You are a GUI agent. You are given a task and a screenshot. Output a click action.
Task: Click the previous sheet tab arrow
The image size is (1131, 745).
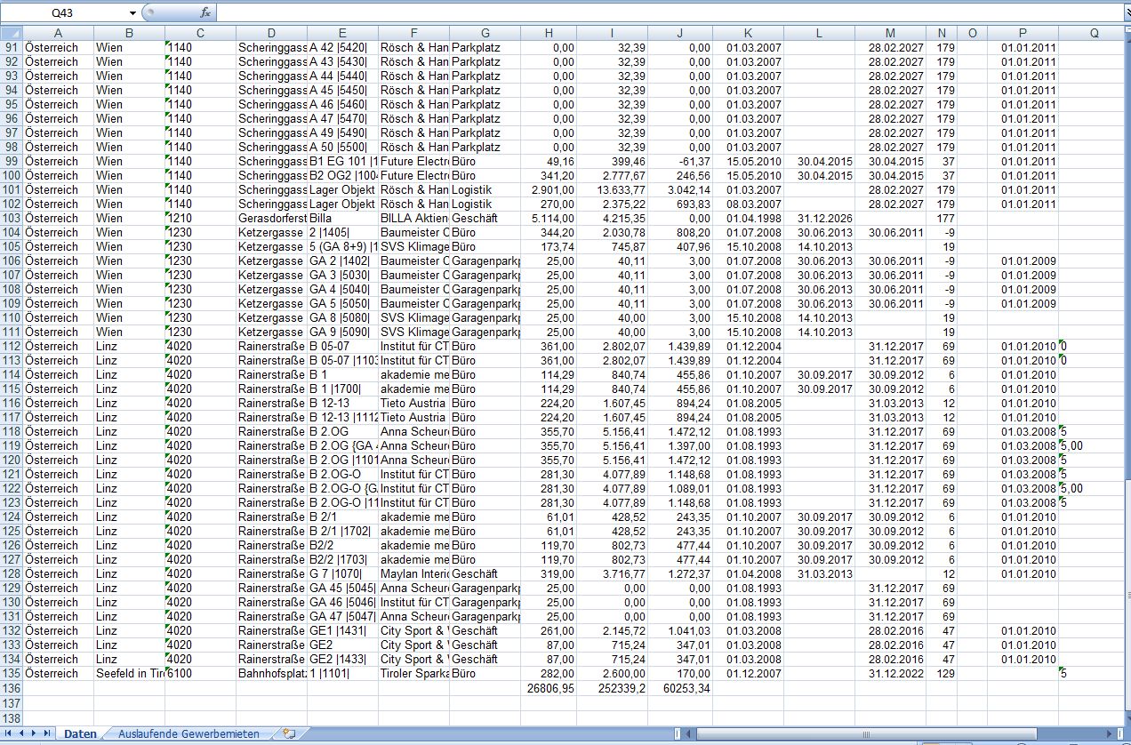click(x=22, y=733)
